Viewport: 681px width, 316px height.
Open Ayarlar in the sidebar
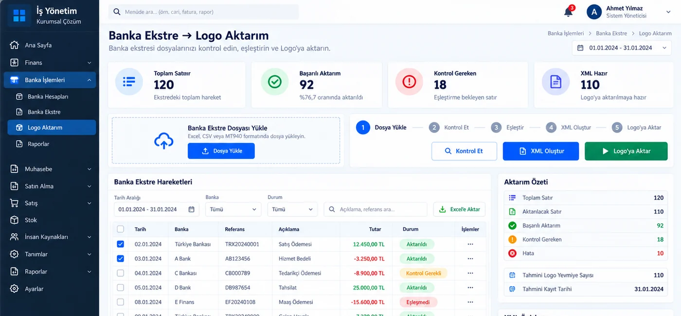pyautogui.click(x=50, y=289)
